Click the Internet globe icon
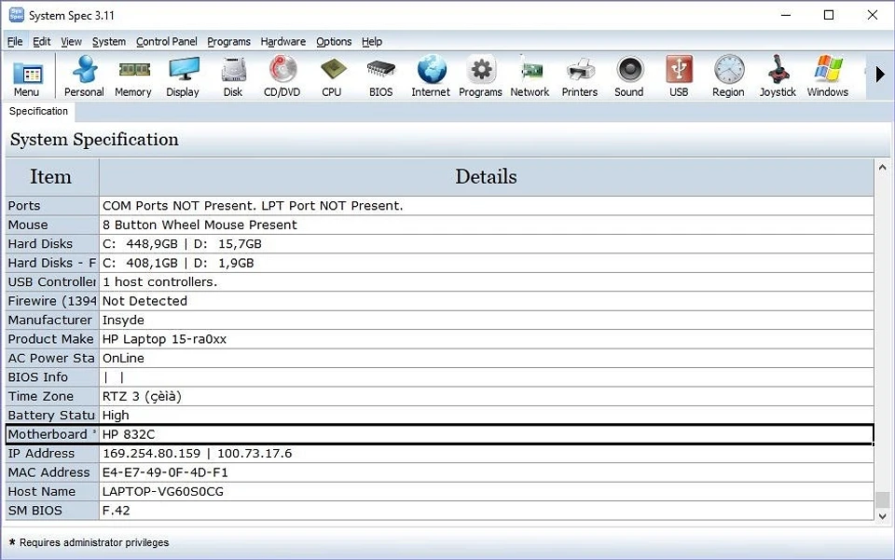The height and width of the screenshot is (560, 895). coord(431,75)
